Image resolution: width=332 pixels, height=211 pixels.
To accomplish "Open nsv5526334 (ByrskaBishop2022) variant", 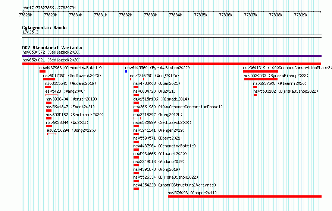I will click(x=166, y=177).
